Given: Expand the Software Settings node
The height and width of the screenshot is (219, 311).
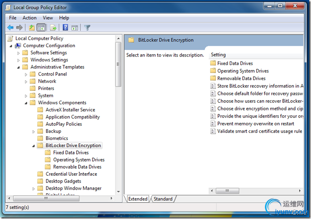Looking at the screenshot, I should coord(18,53).
